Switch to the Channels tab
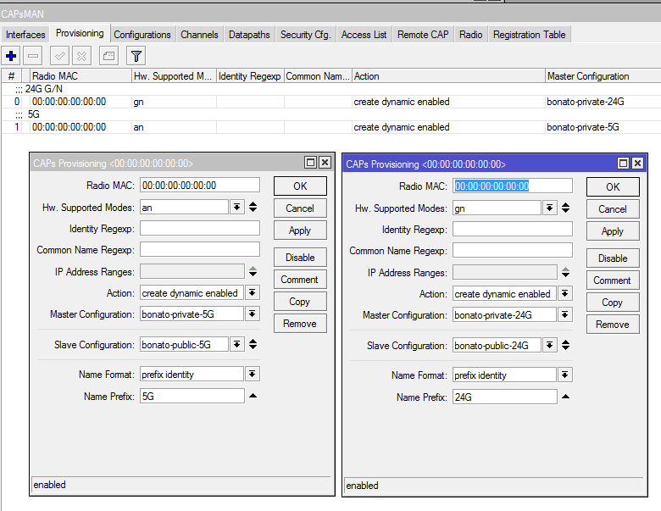 point(199,35)
